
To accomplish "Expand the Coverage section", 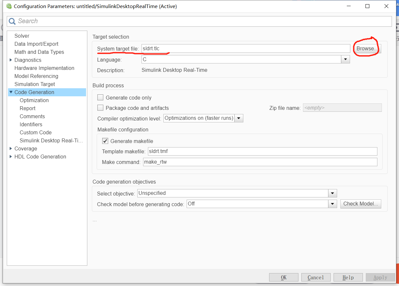I will tap(11, 148).
